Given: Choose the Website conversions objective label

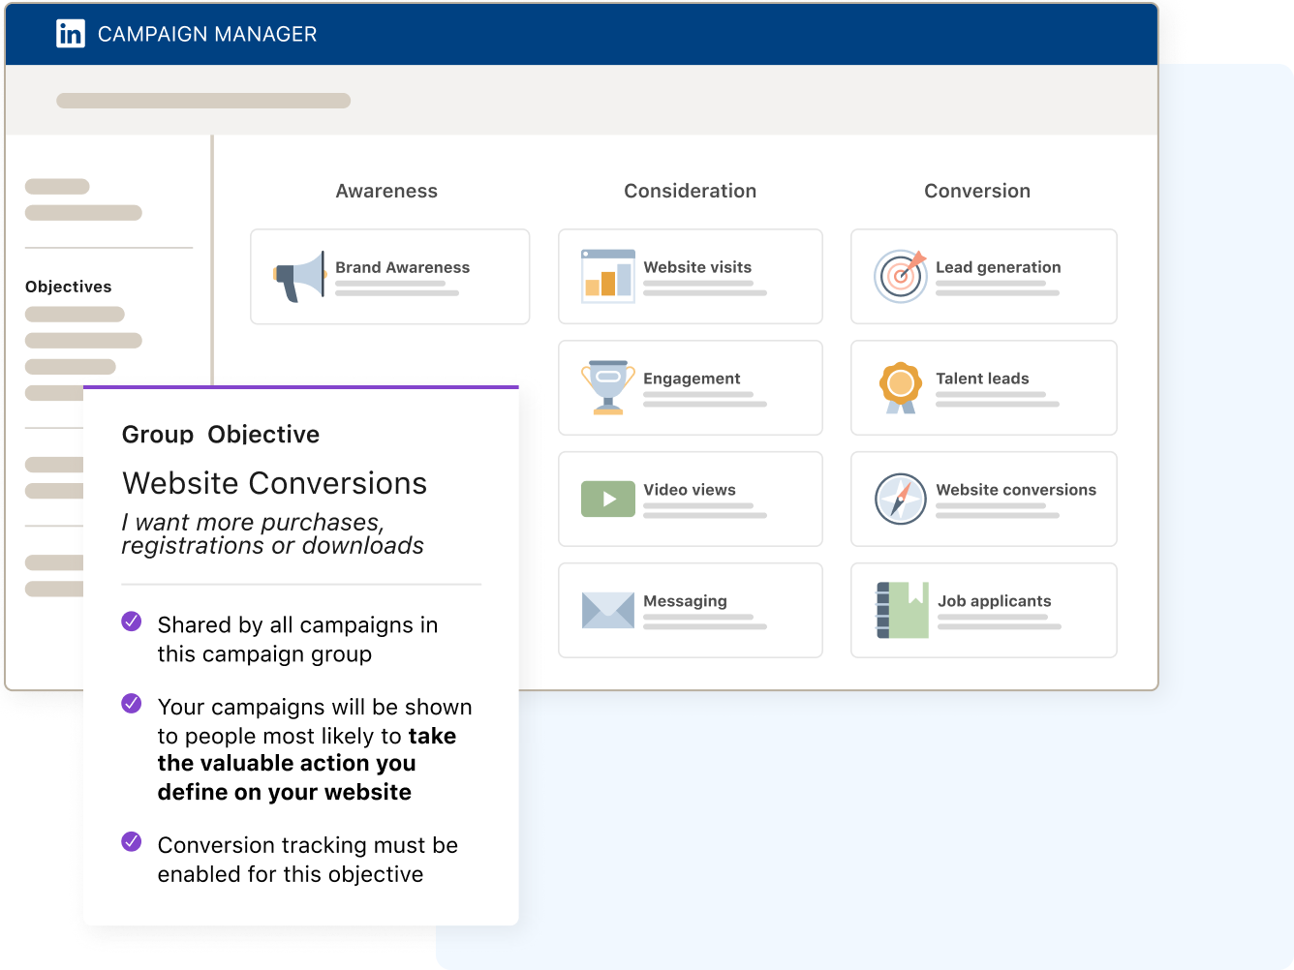Looking at the screenshot, I should pyautogui.click(x=1015, y=490).
